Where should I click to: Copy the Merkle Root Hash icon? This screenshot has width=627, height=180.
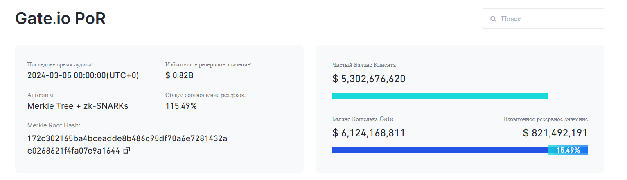pos(127,151)
